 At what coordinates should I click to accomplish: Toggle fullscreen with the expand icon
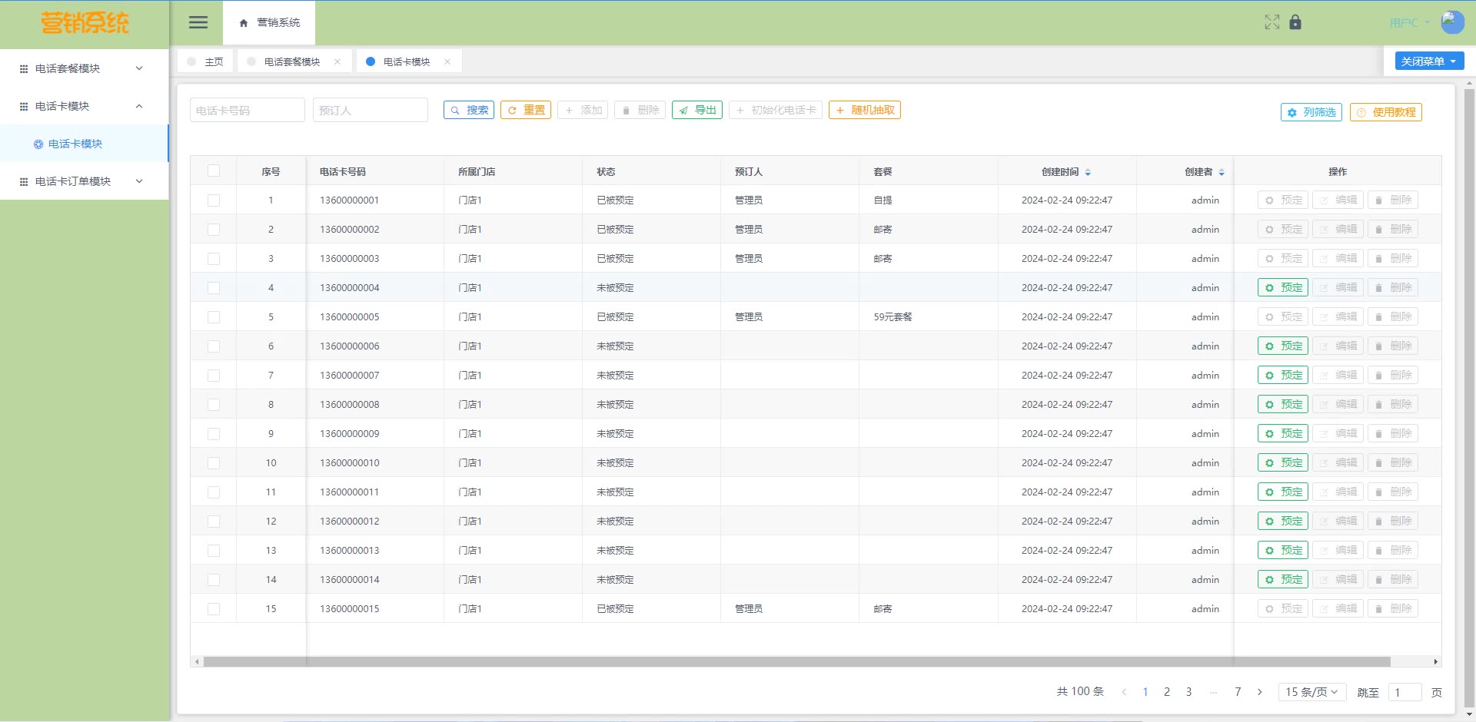[x=1272, y=22]
